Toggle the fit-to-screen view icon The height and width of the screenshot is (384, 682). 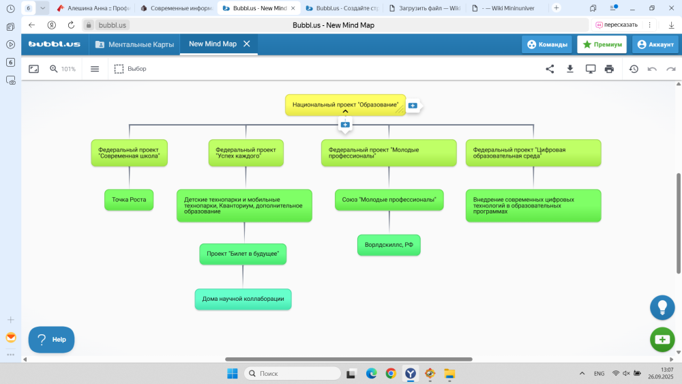[x=34, y=69]
